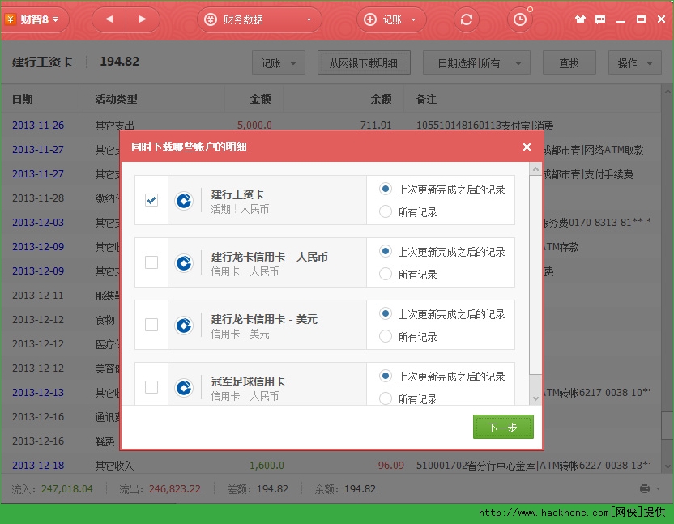The height and width of the screenshot is (524, 674).
Task: Click the 建行龙卡信用卡 - 人民币 bank logo
Action: tap(184, 262)
